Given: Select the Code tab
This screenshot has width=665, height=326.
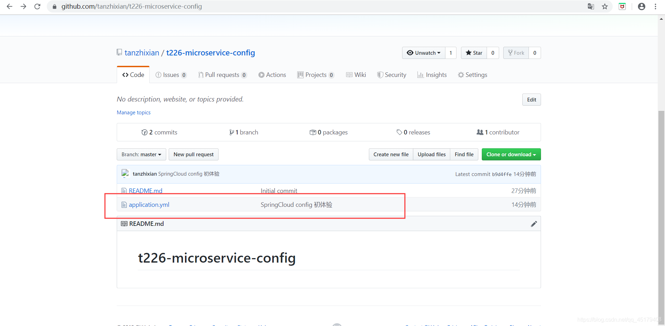Looking at the screenshot, I should [x=133, y=74].
